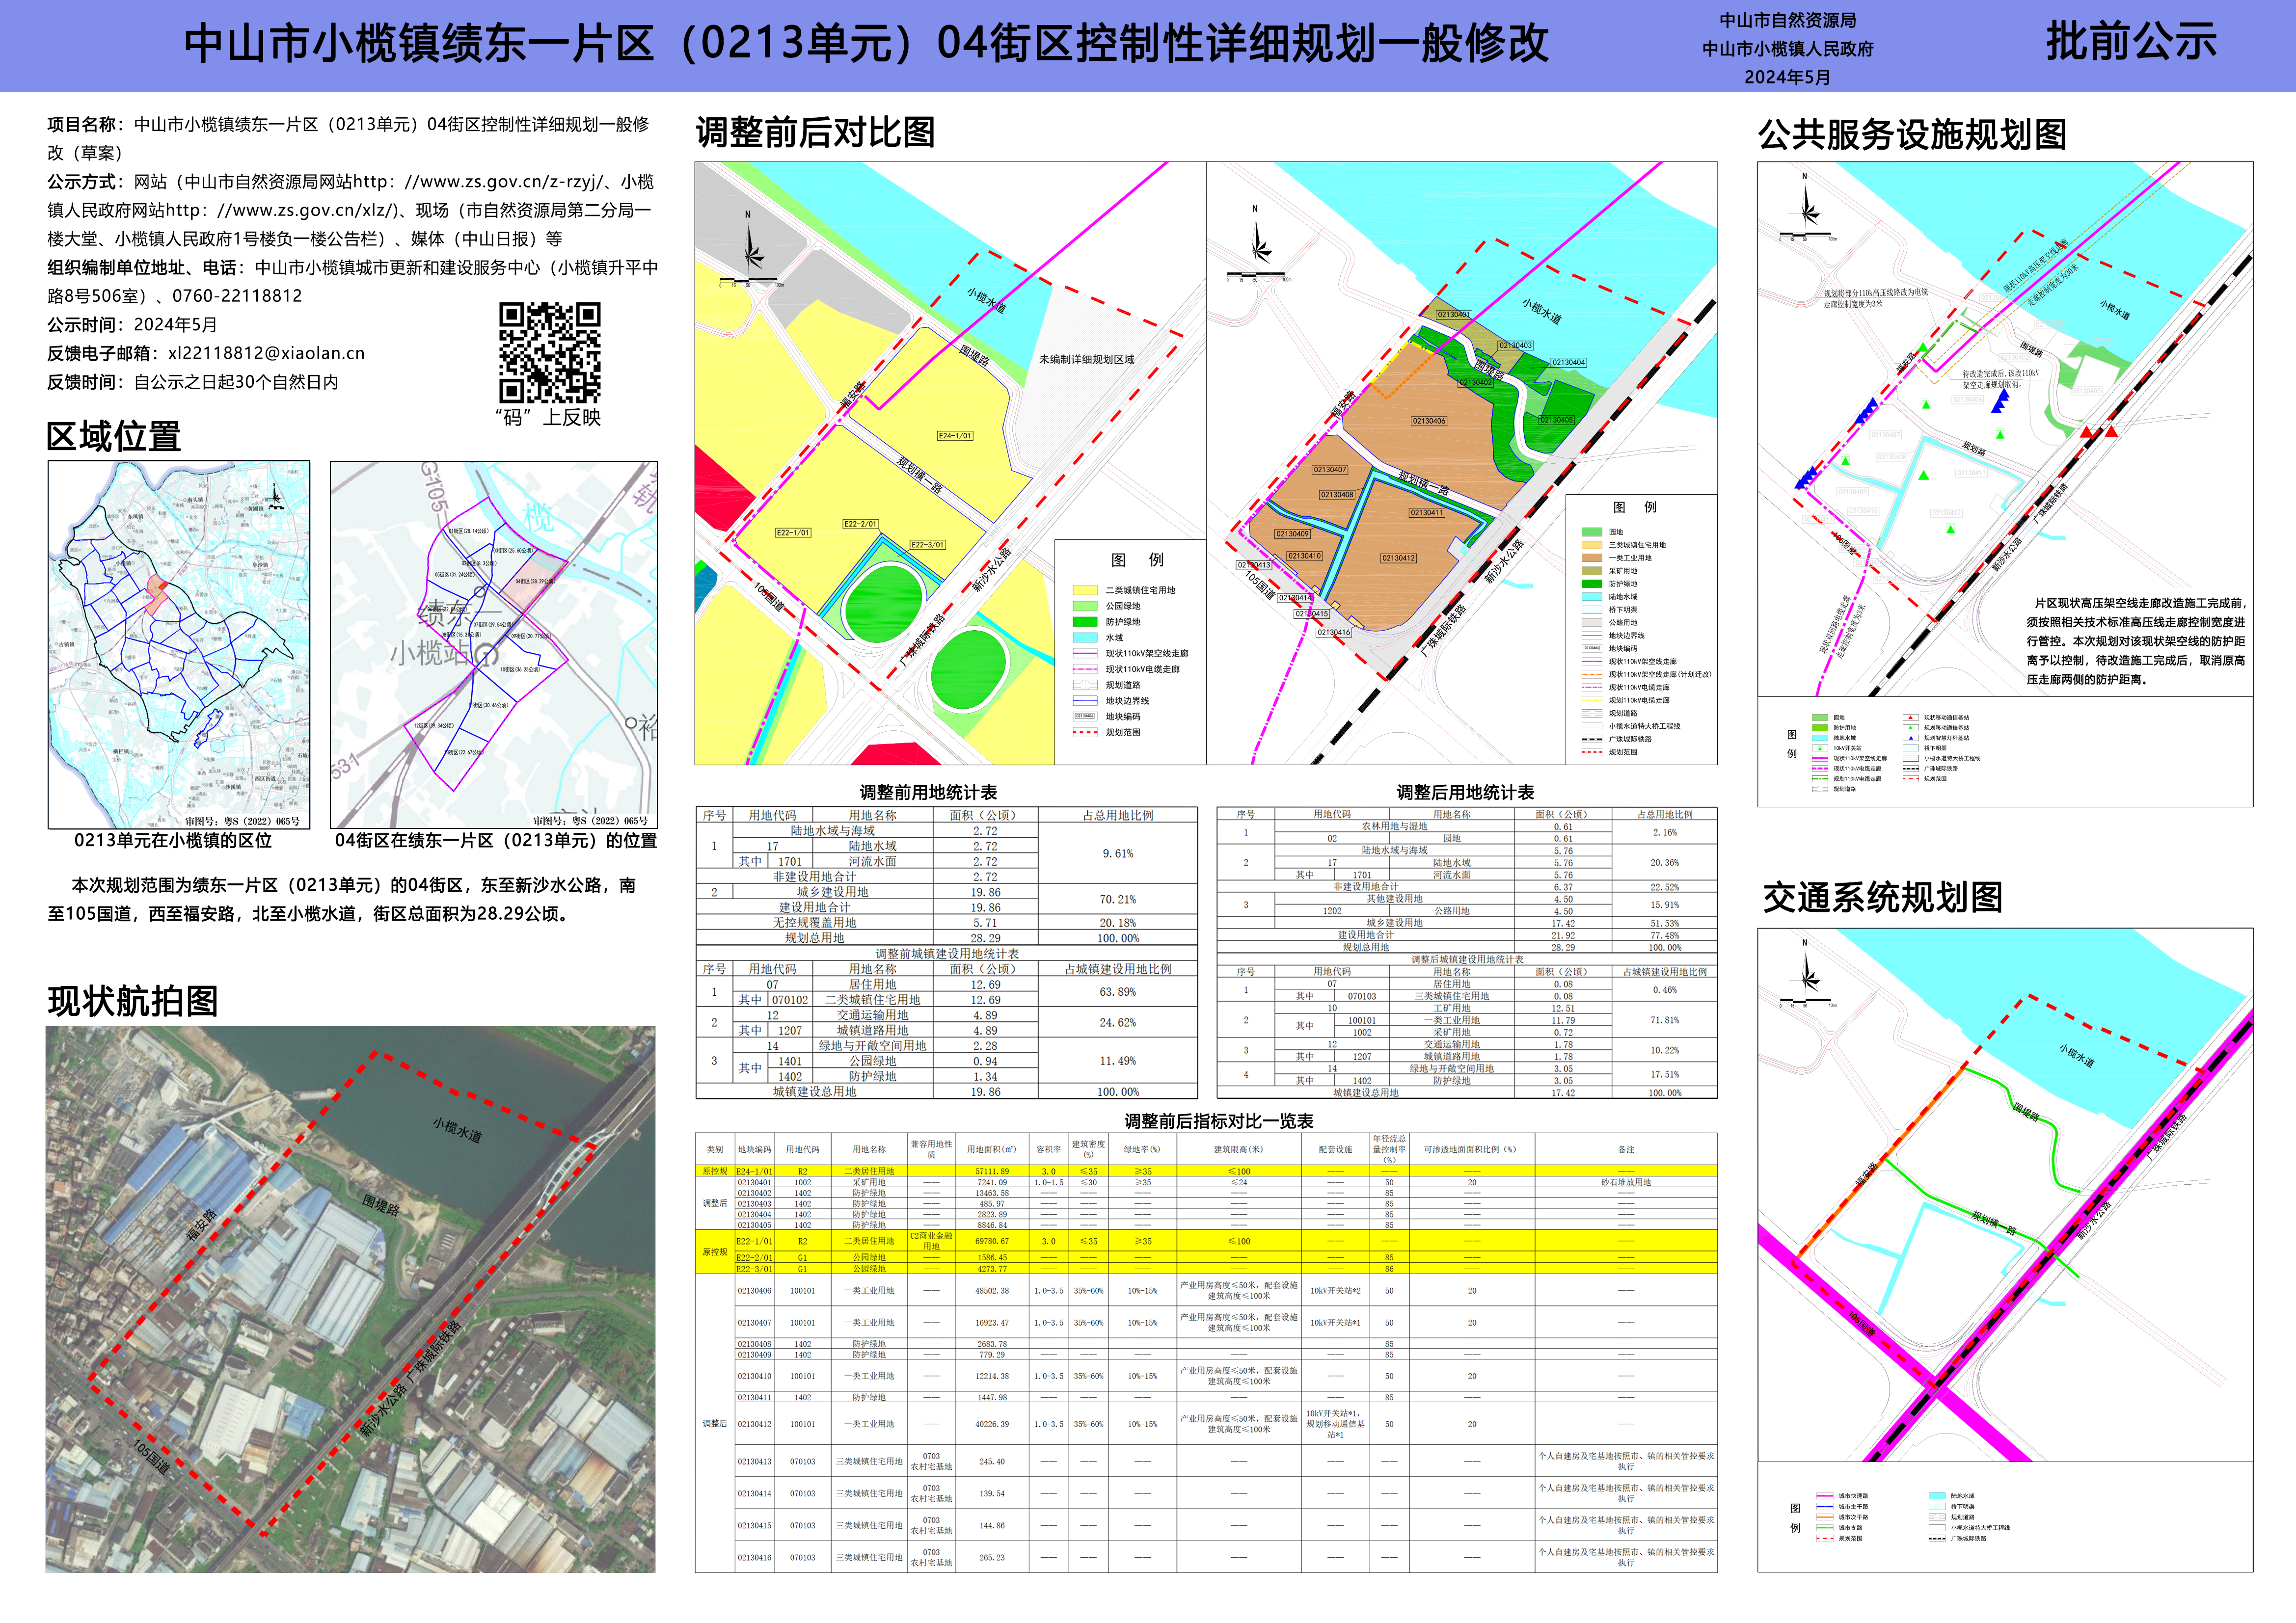Click parcel label 02130412 on adjusted map
The width and height of the screenshot is (2296, 1623).
[x=1398, y=558]
